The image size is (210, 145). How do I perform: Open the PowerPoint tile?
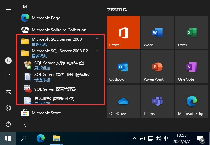pyautogui.click(x=157, y=67)
